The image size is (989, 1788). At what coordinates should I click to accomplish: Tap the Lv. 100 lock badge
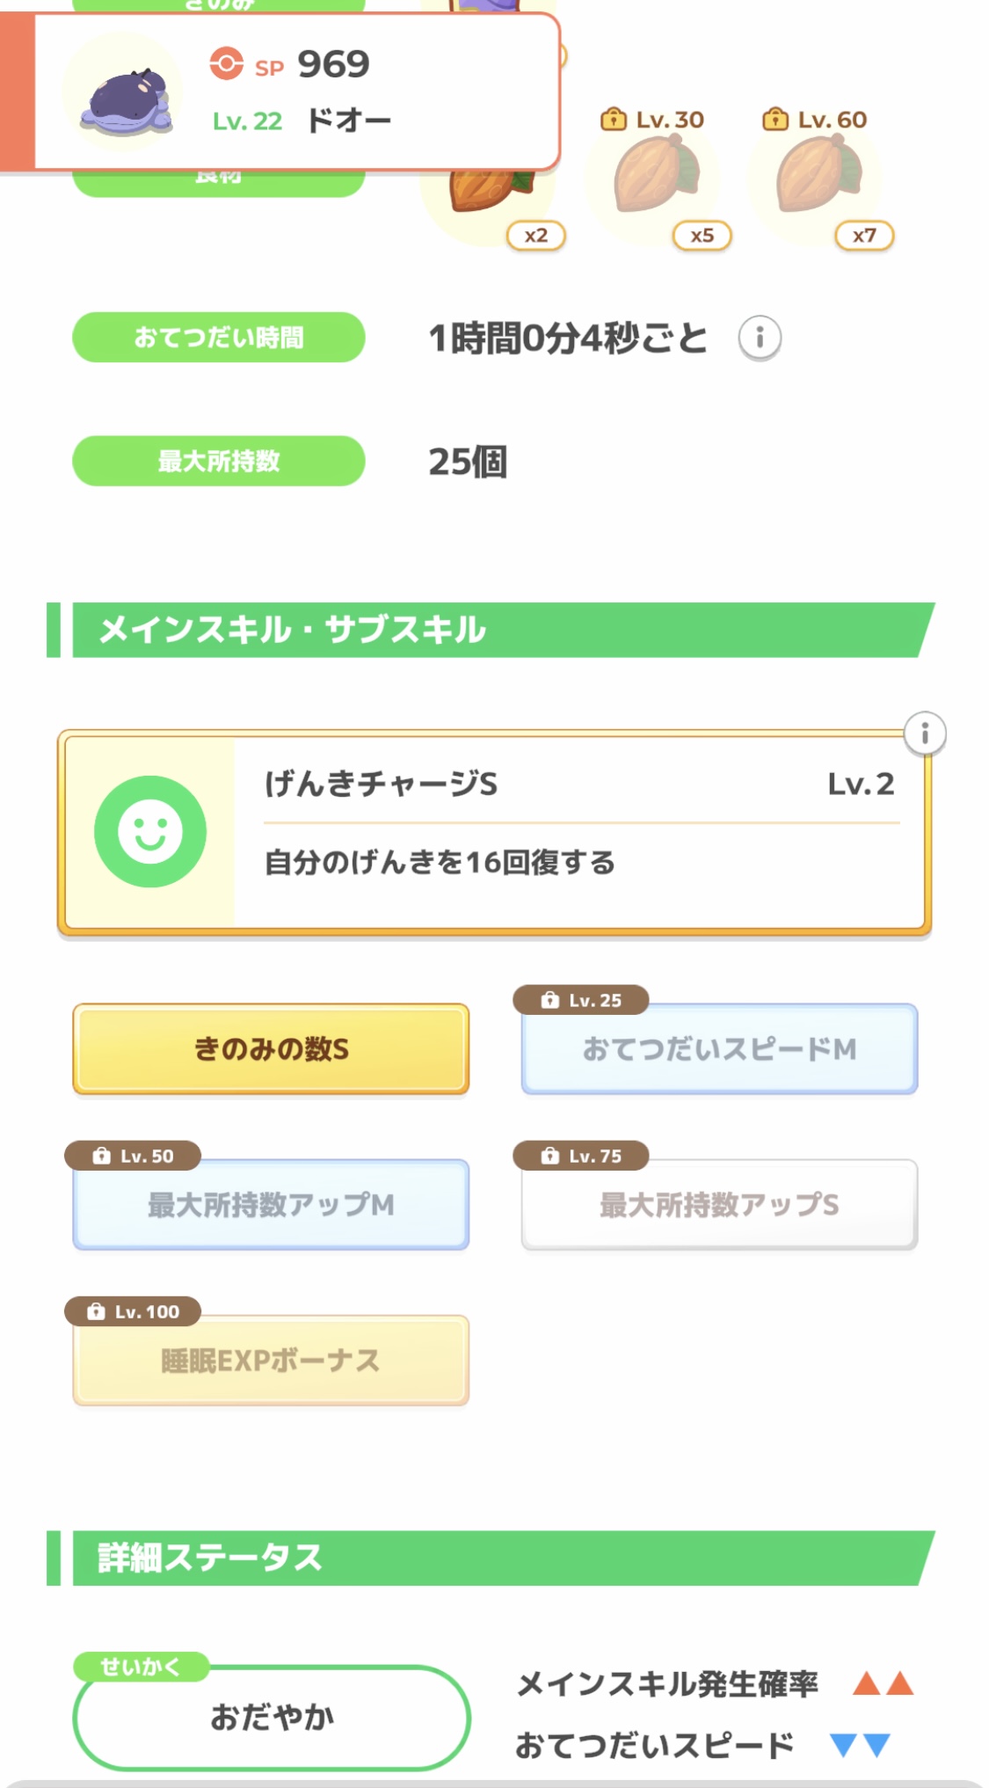point(133,1311)
